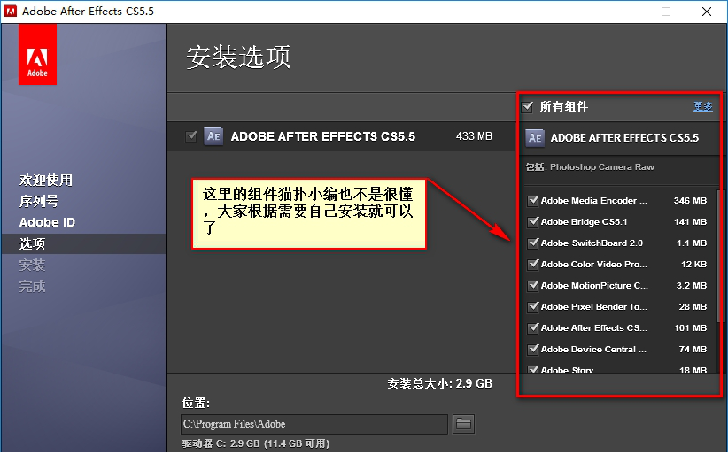Uncheck Adobe MotionPicture component
Image resolution: width=728 pixels, height=470 pixels.
point(533,285)
